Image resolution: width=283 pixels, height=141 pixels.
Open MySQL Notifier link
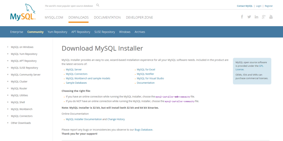coord(145,74)
